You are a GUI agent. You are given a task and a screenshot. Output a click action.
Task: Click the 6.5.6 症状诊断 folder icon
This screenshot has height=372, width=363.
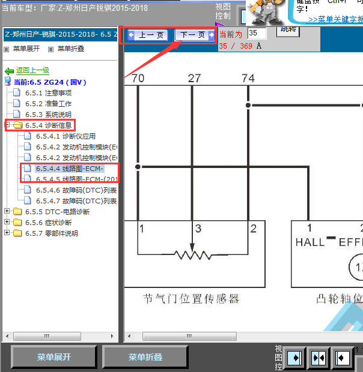(17, 222)
